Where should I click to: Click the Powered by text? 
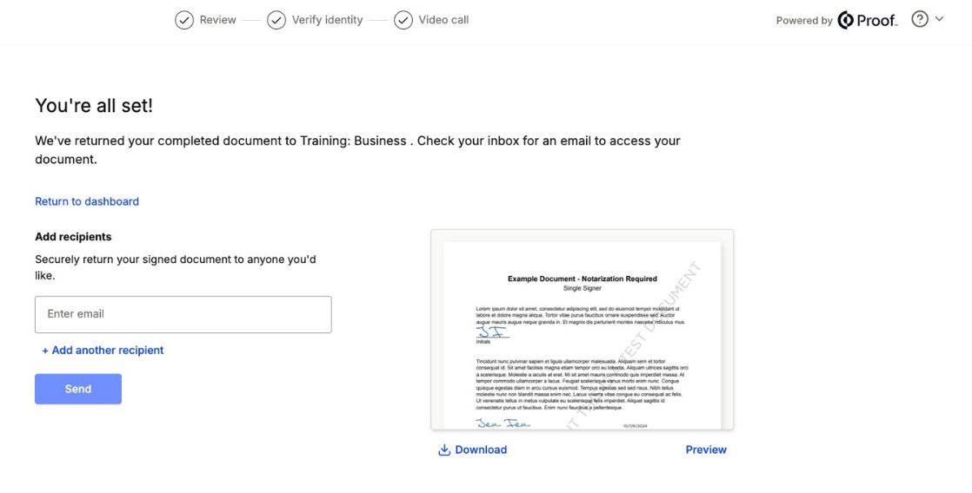click(804, 21)
